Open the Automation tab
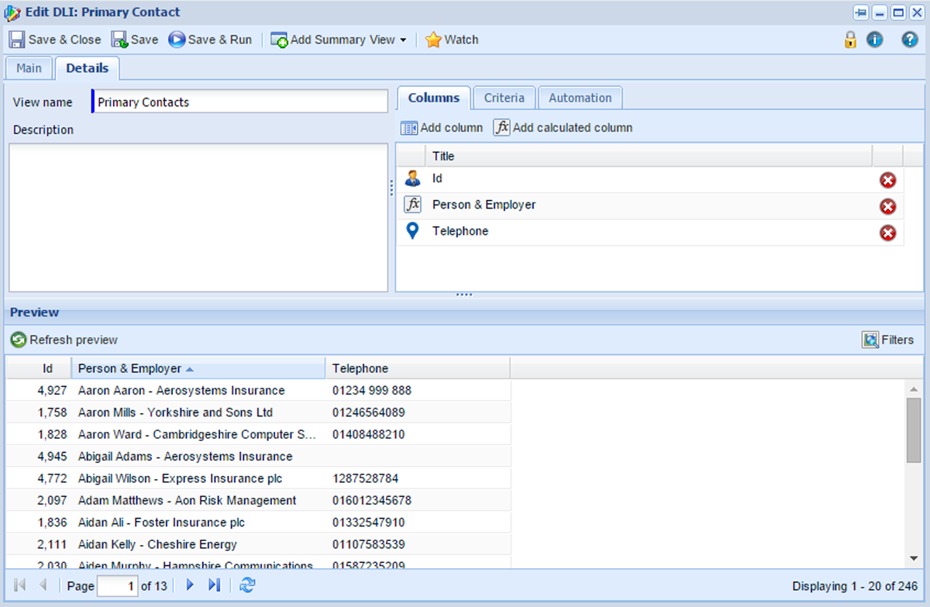Screen dimensions: 930x607 580,98
